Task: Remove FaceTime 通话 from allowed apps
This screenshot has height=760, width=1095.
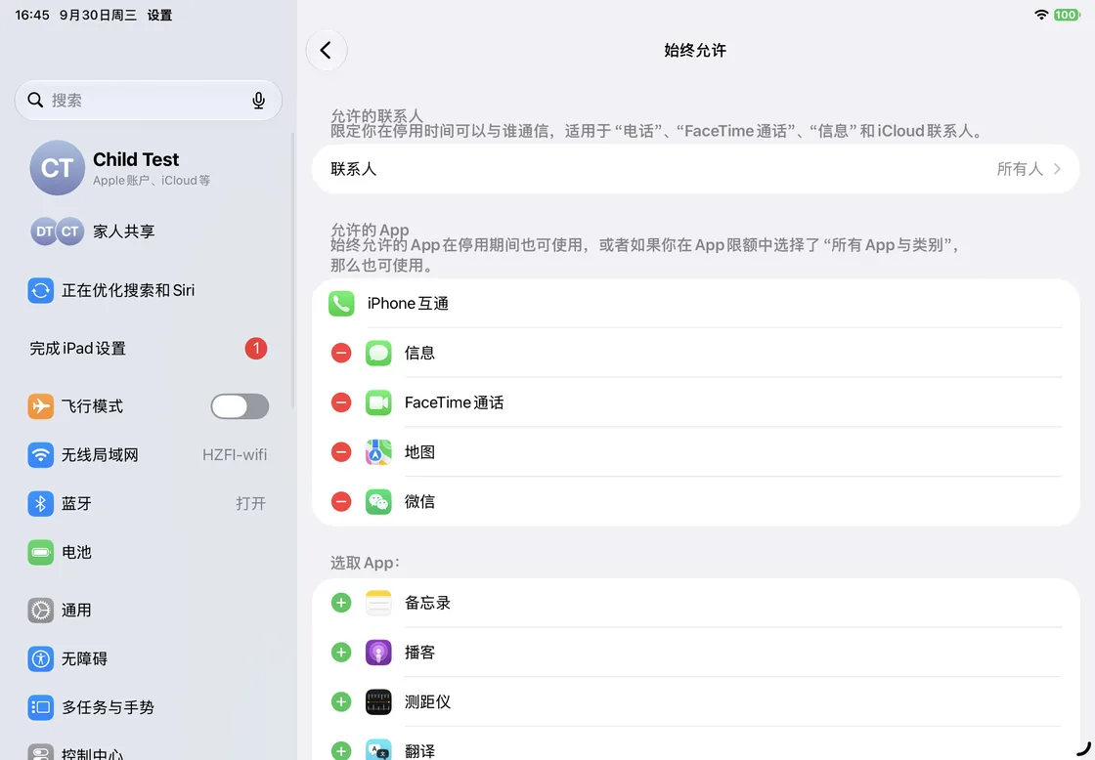Action: 341,402
